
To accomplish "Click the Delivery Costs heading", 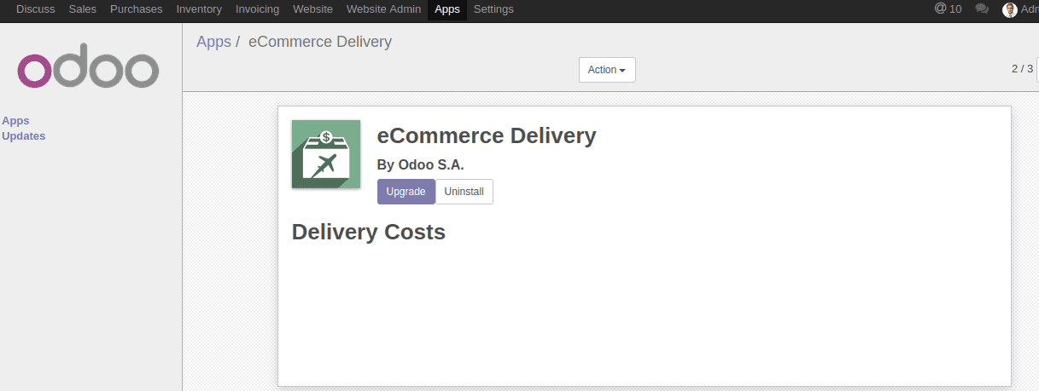I will 369,232.
